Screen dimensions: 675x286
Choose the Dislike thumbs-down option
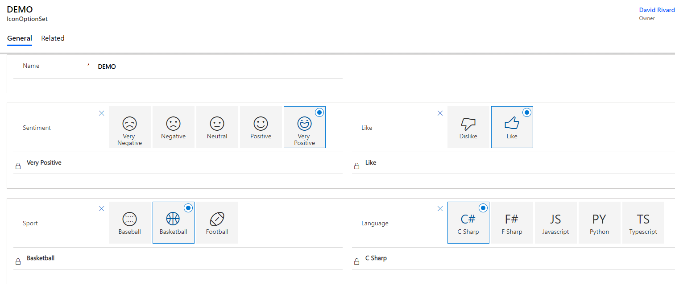point(468,127)
